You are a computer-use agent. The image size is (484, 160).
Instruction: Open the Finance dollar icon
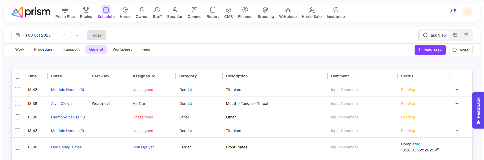click(x=245, y=10)
